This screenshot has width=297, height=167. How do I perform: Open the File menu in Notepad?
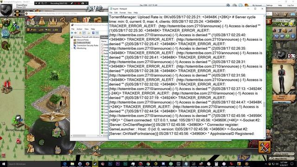pyautogui.click(x=111, y=13)
